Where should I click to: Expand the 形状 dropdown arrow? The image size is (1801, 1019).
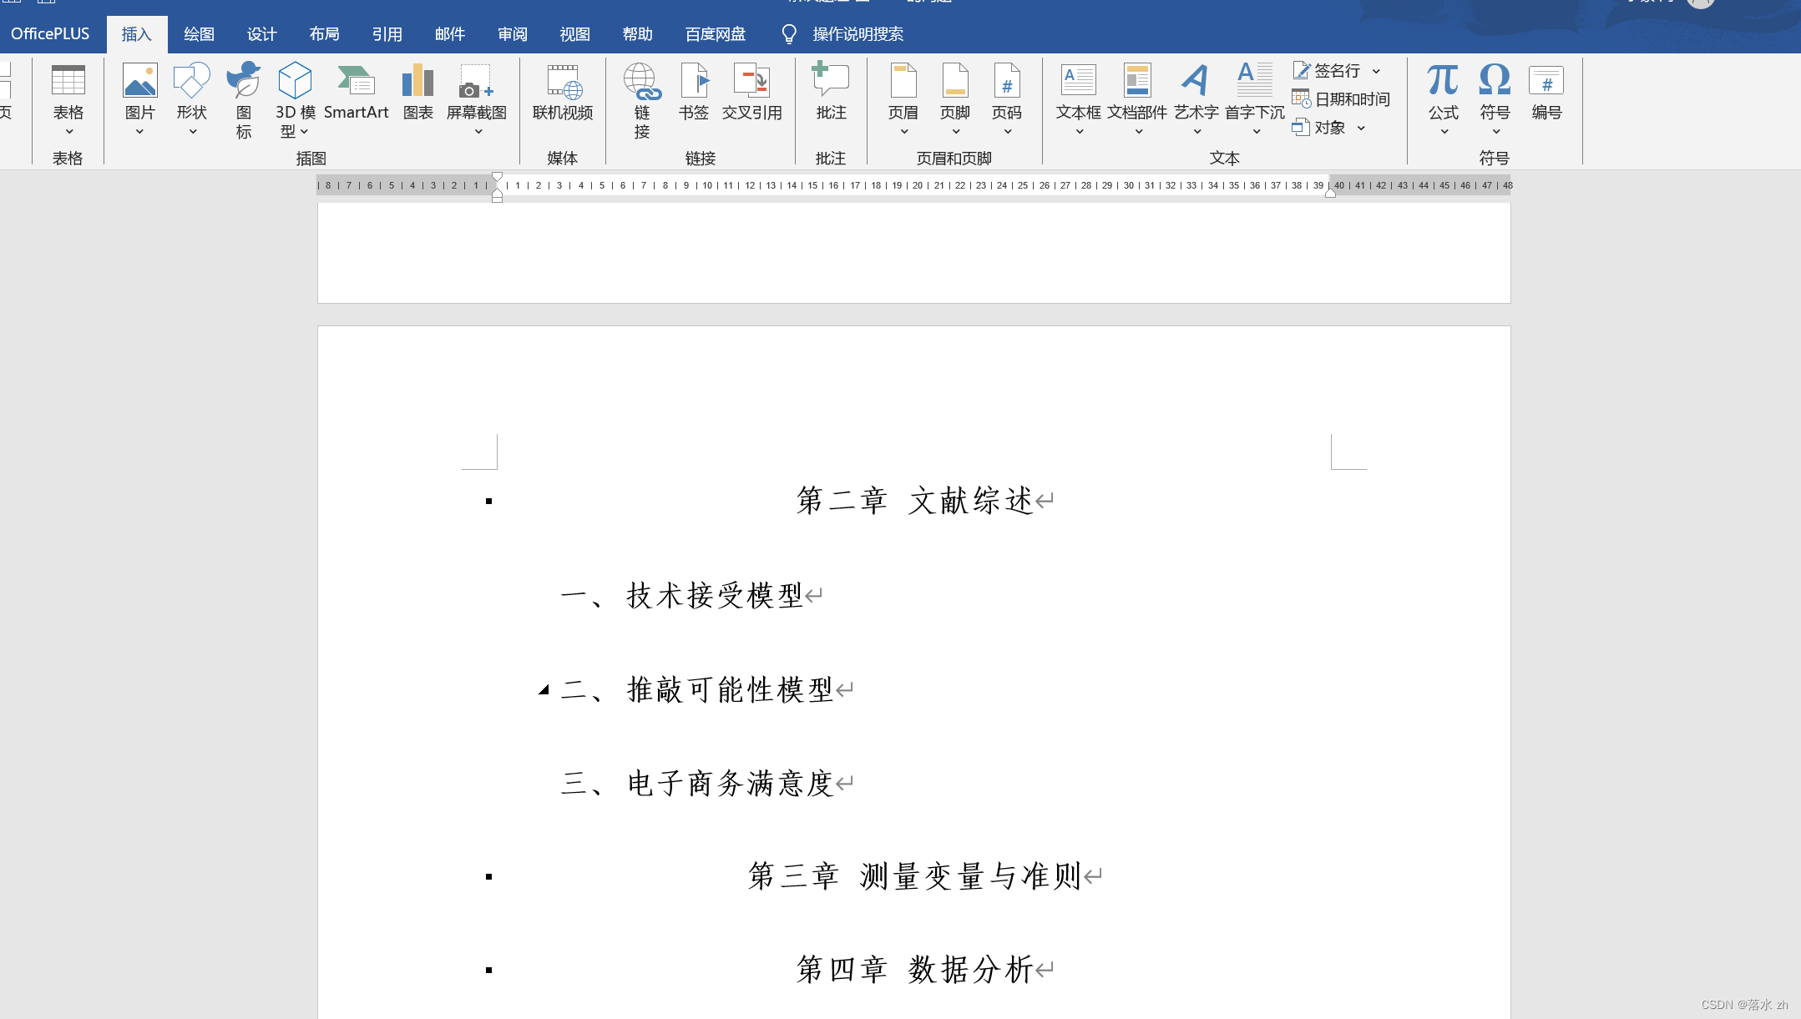coord(192,131)
